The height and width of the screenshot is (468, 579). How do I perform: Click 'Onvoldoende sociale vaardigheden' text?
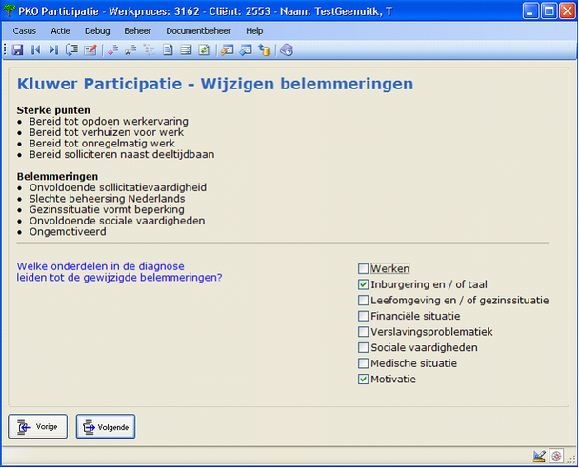[117, 221]
